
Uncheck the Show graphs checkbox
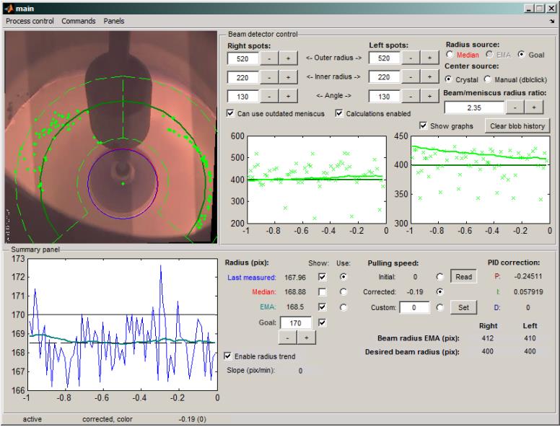[423, 126]
